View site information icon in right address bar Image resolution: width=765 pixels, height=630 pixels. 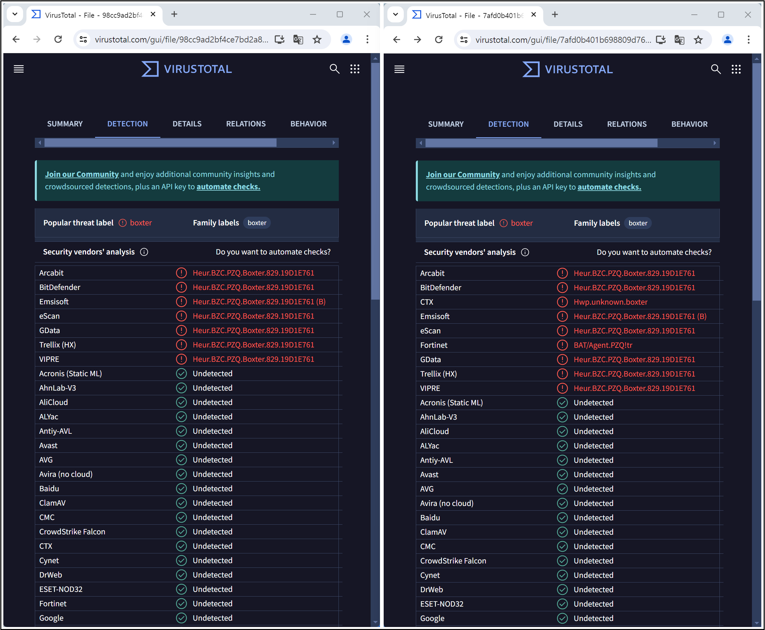pos(464,39)
